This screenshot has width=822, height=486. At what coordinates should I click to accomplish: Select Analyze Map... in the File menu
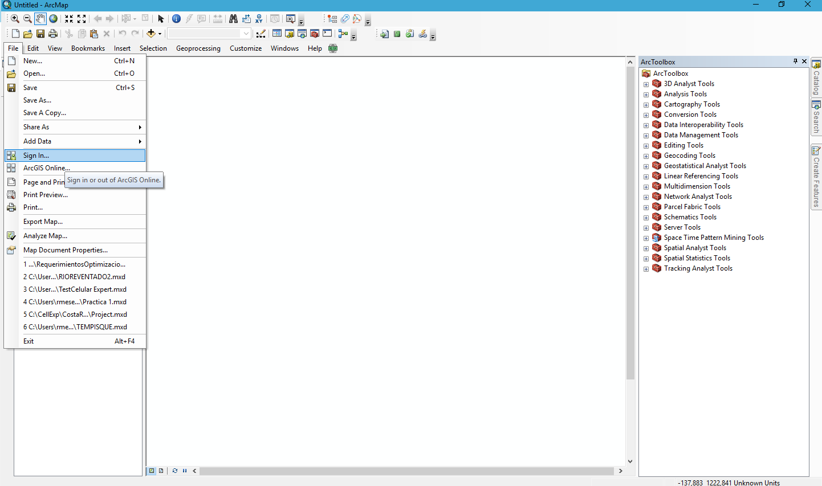click(75, 236)
